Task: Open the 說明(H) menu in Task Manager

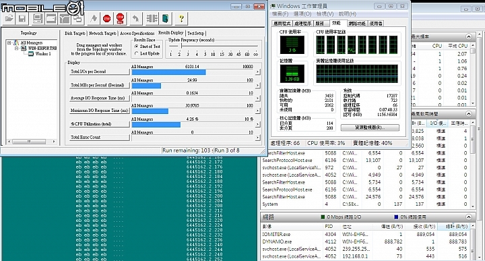Action: click(x=348, y=14)
